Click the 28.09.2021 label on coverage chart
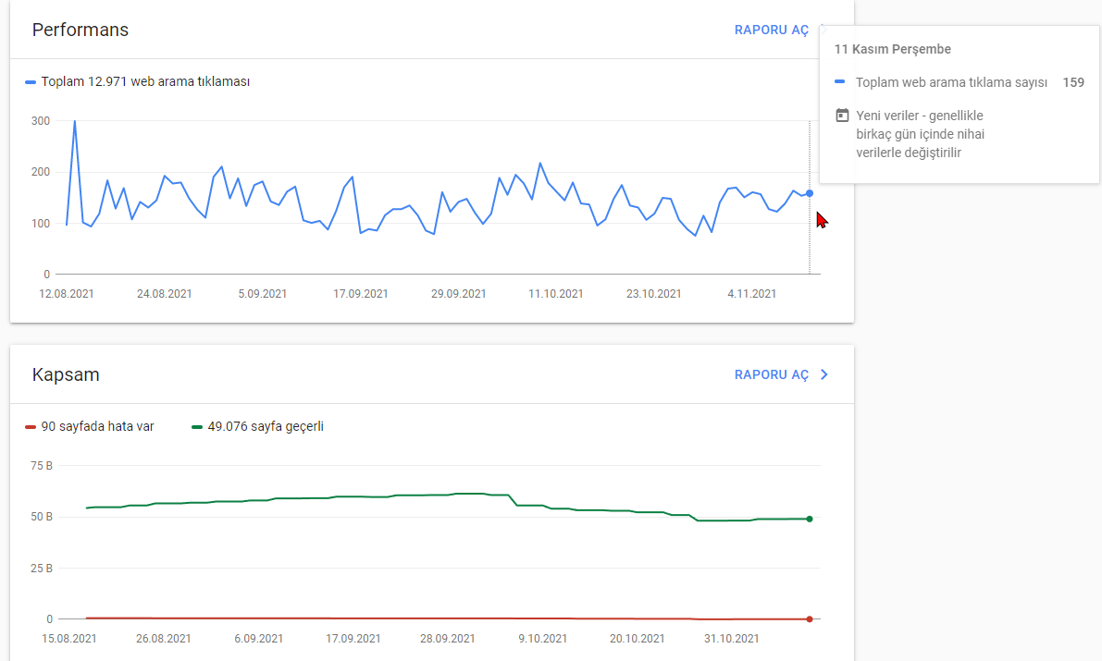This screenshot has width=1102, height=661. click(448, 639)
